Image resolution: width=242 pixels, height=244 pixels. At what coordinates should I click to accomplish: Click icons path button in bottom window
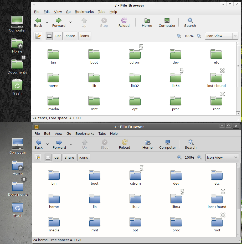pyautogui.click(x=84, y=158)
